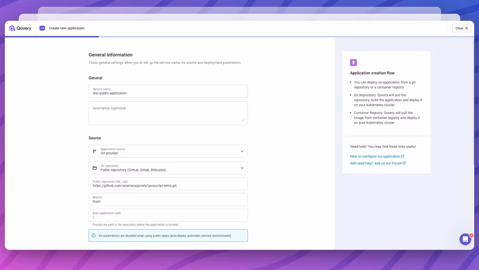The height and width of the screenshot is (270, 479).
Task: Click the Source section heading
Action: pyautogui.click(x=95, y=138)
